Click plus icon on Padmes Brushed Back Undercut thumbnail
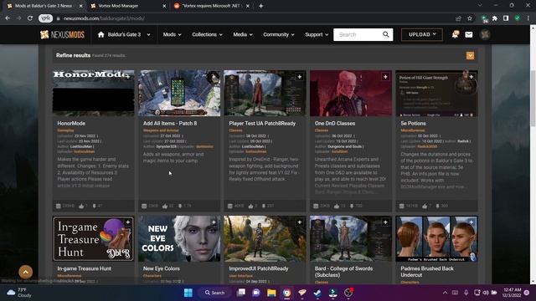The height and width of the screenshot is (301, 536). coord(471,222)
